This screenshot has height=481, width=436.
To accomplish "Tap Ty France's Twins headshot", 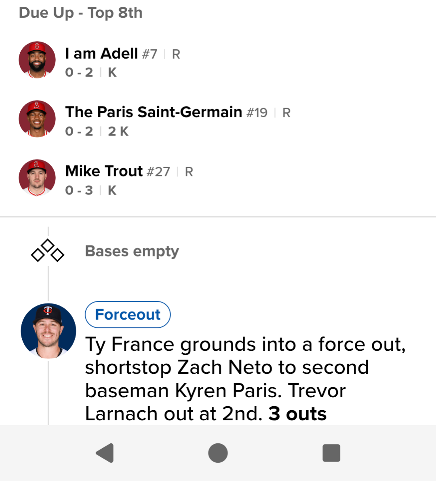I will click(48, 331).
